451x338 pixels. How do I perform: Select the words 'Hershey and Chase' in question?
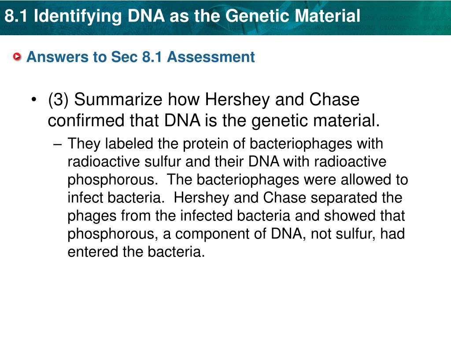[282, 99]
